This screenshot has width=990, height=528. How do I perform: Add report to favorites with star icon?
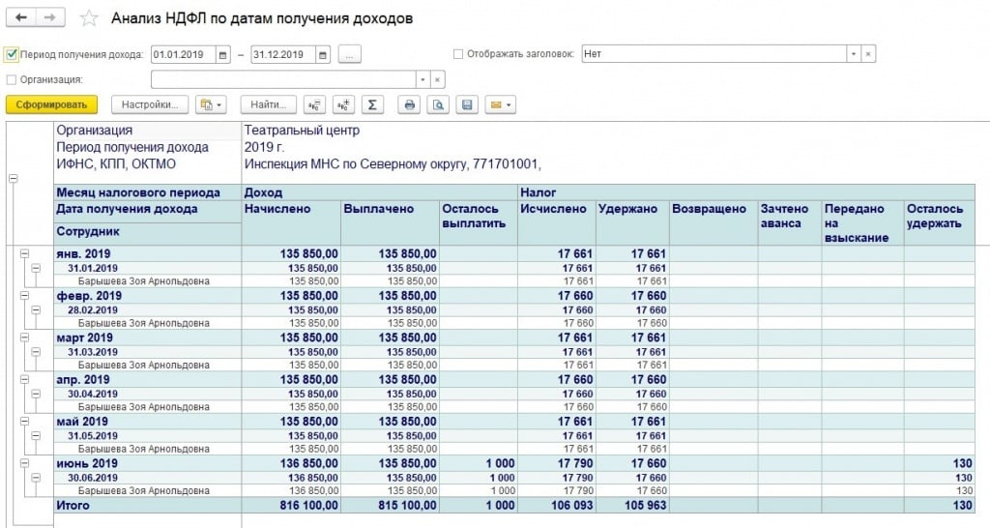[89, 18]
